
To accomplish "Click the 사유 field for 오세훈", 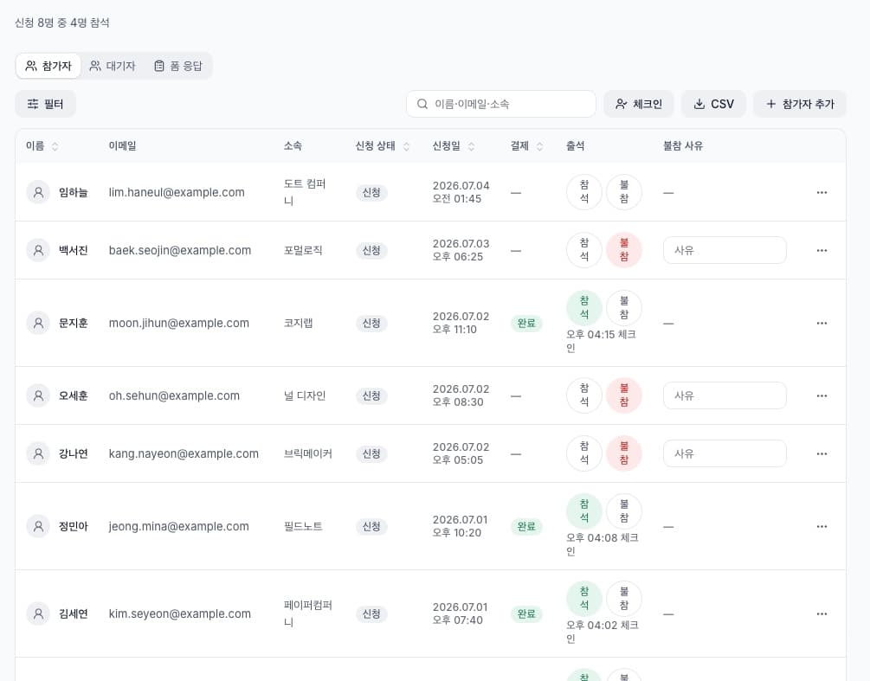I will 725,395.
